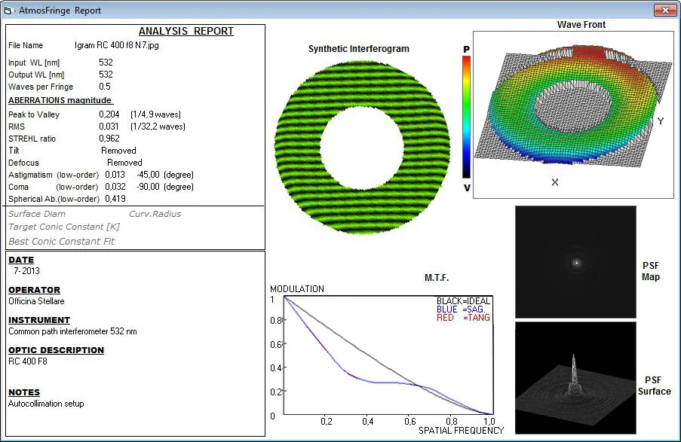Image resolution: width=681 pixels, height=442 pixels.
Task: Click the 'BLACK=IDEAL' legend entry
Action: click(x=463, y=301)
